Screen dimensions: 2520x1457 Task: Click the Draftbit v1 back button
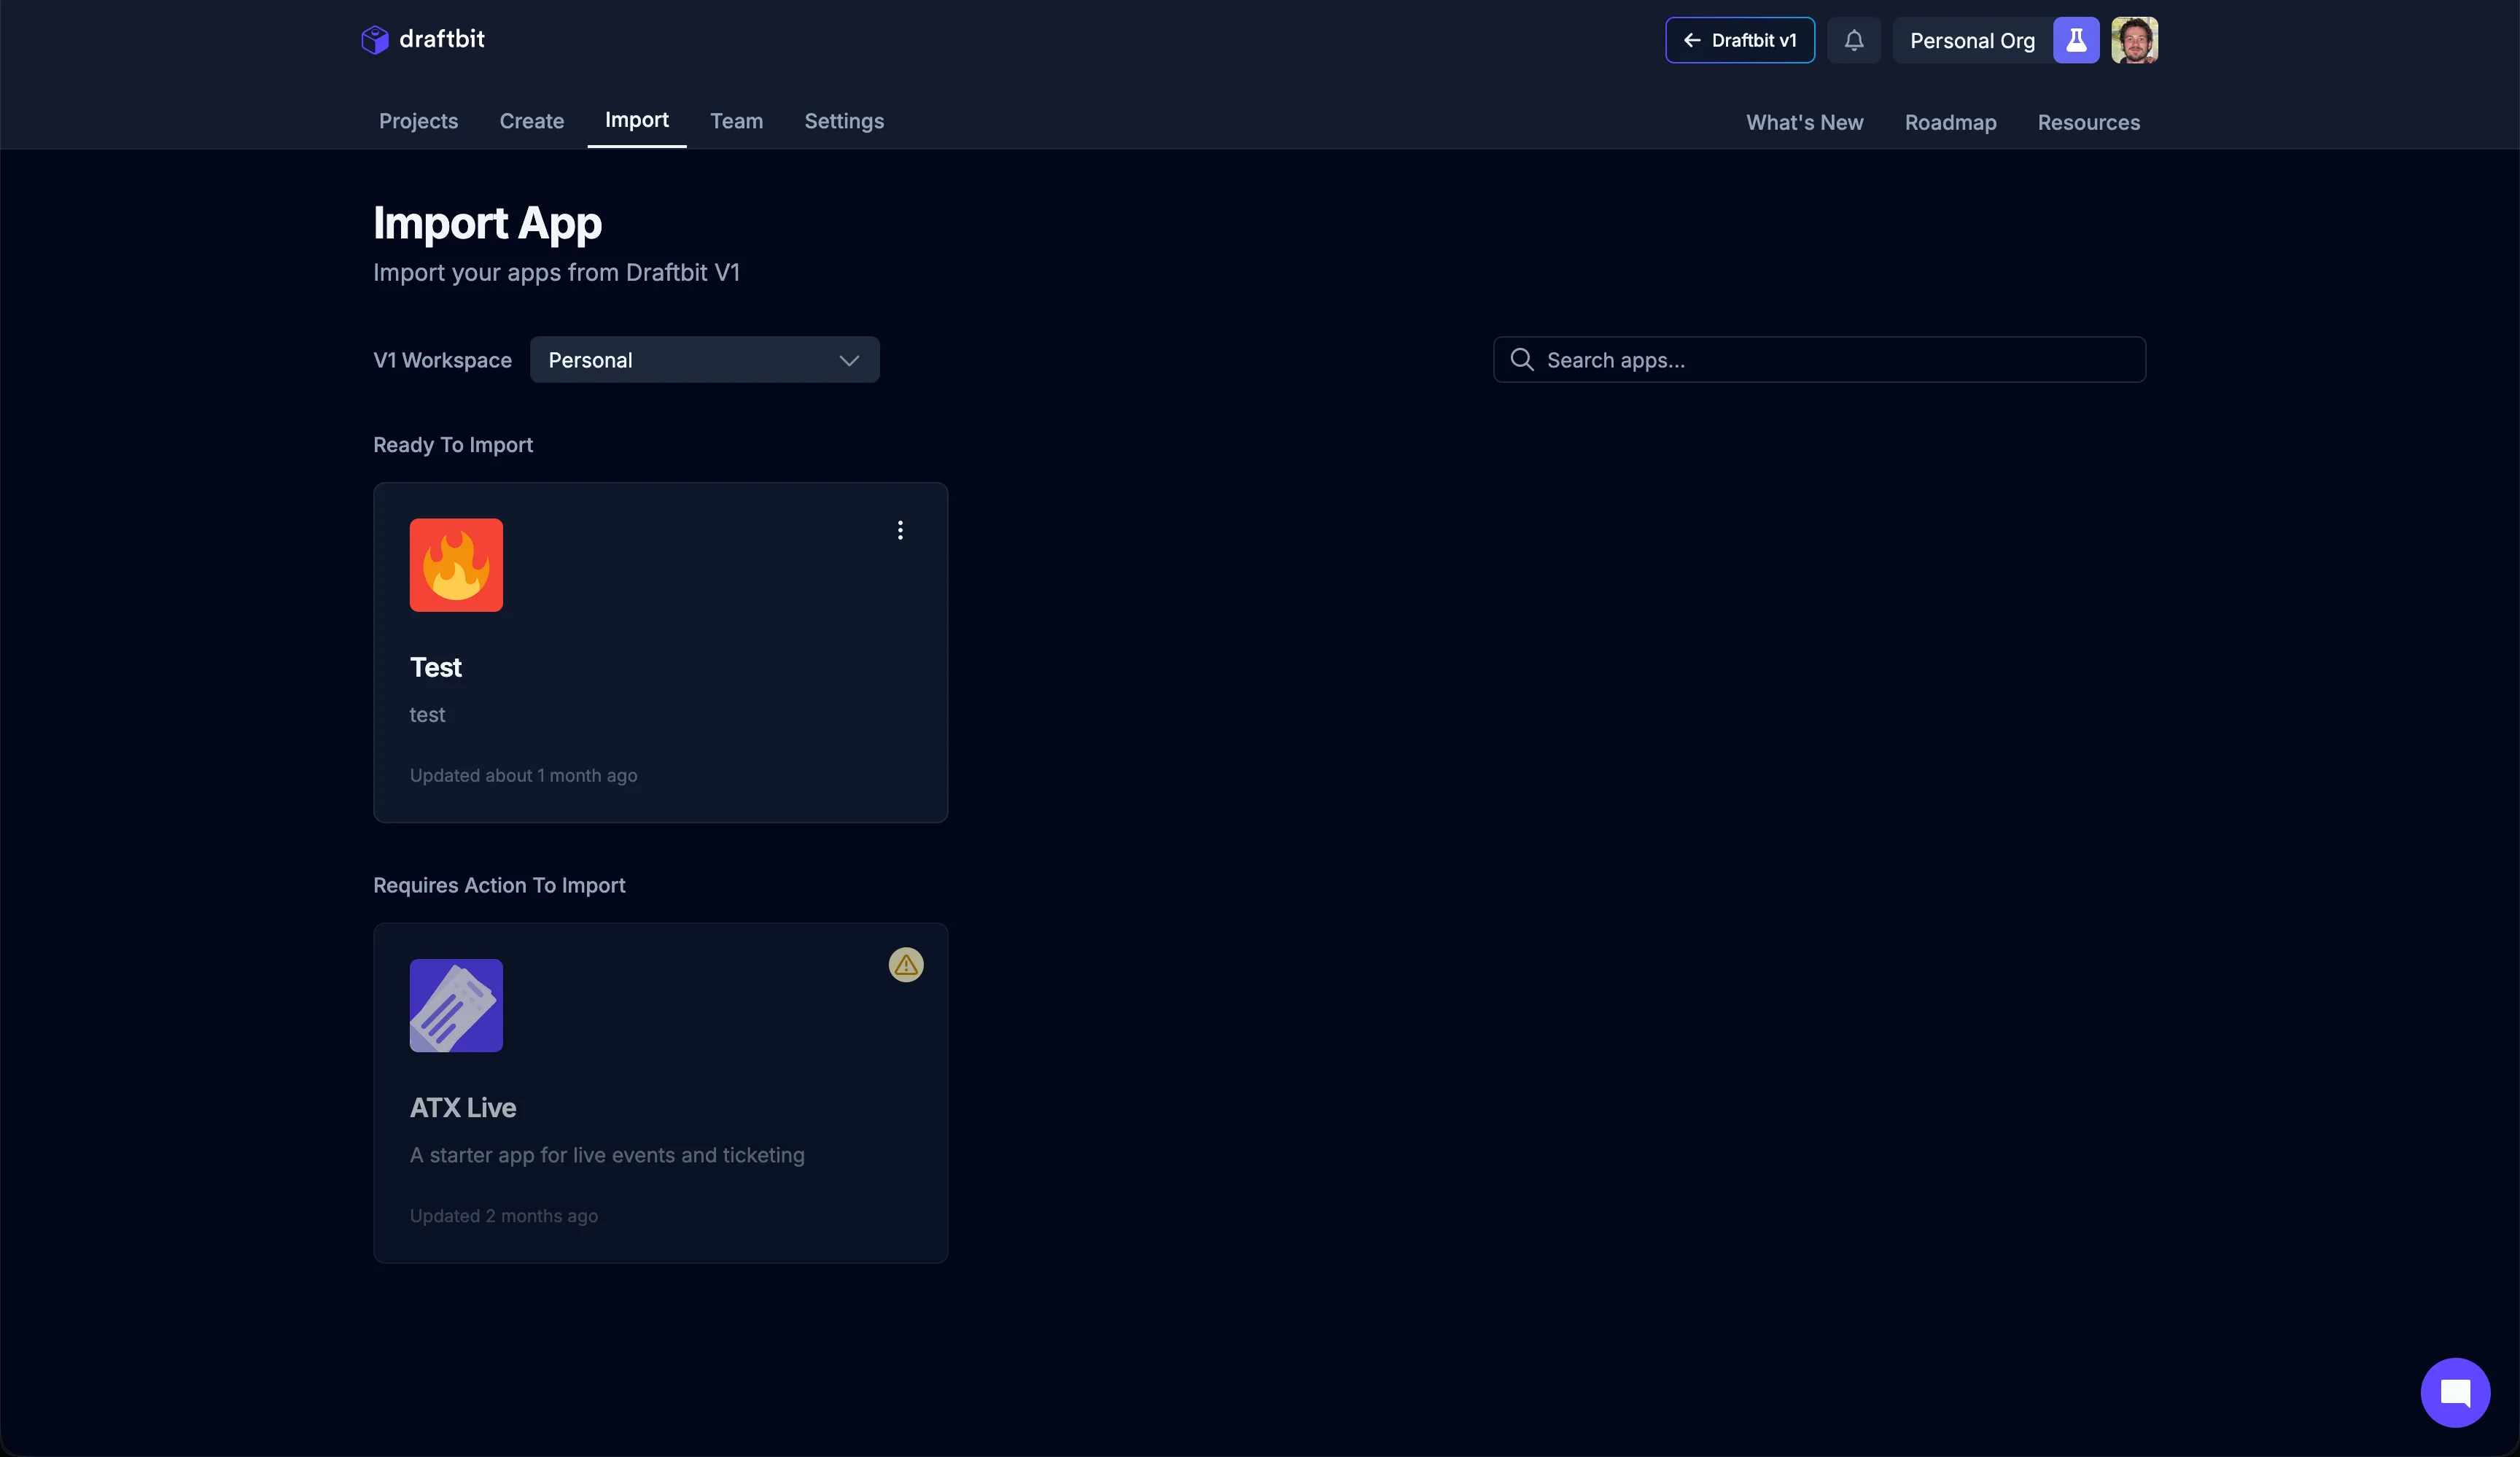1740,40
